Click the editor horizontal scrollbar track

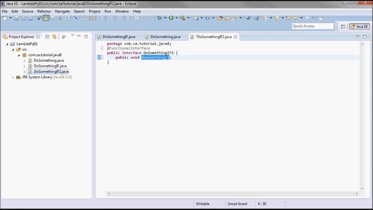tap(233, 194)
